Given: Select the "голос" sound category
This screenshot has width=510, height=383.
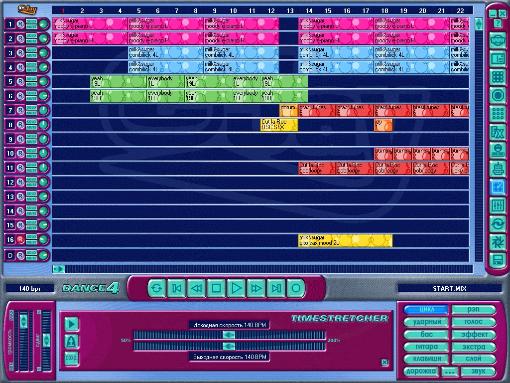Looking at the screenshot, I should (x=473, y=322).
